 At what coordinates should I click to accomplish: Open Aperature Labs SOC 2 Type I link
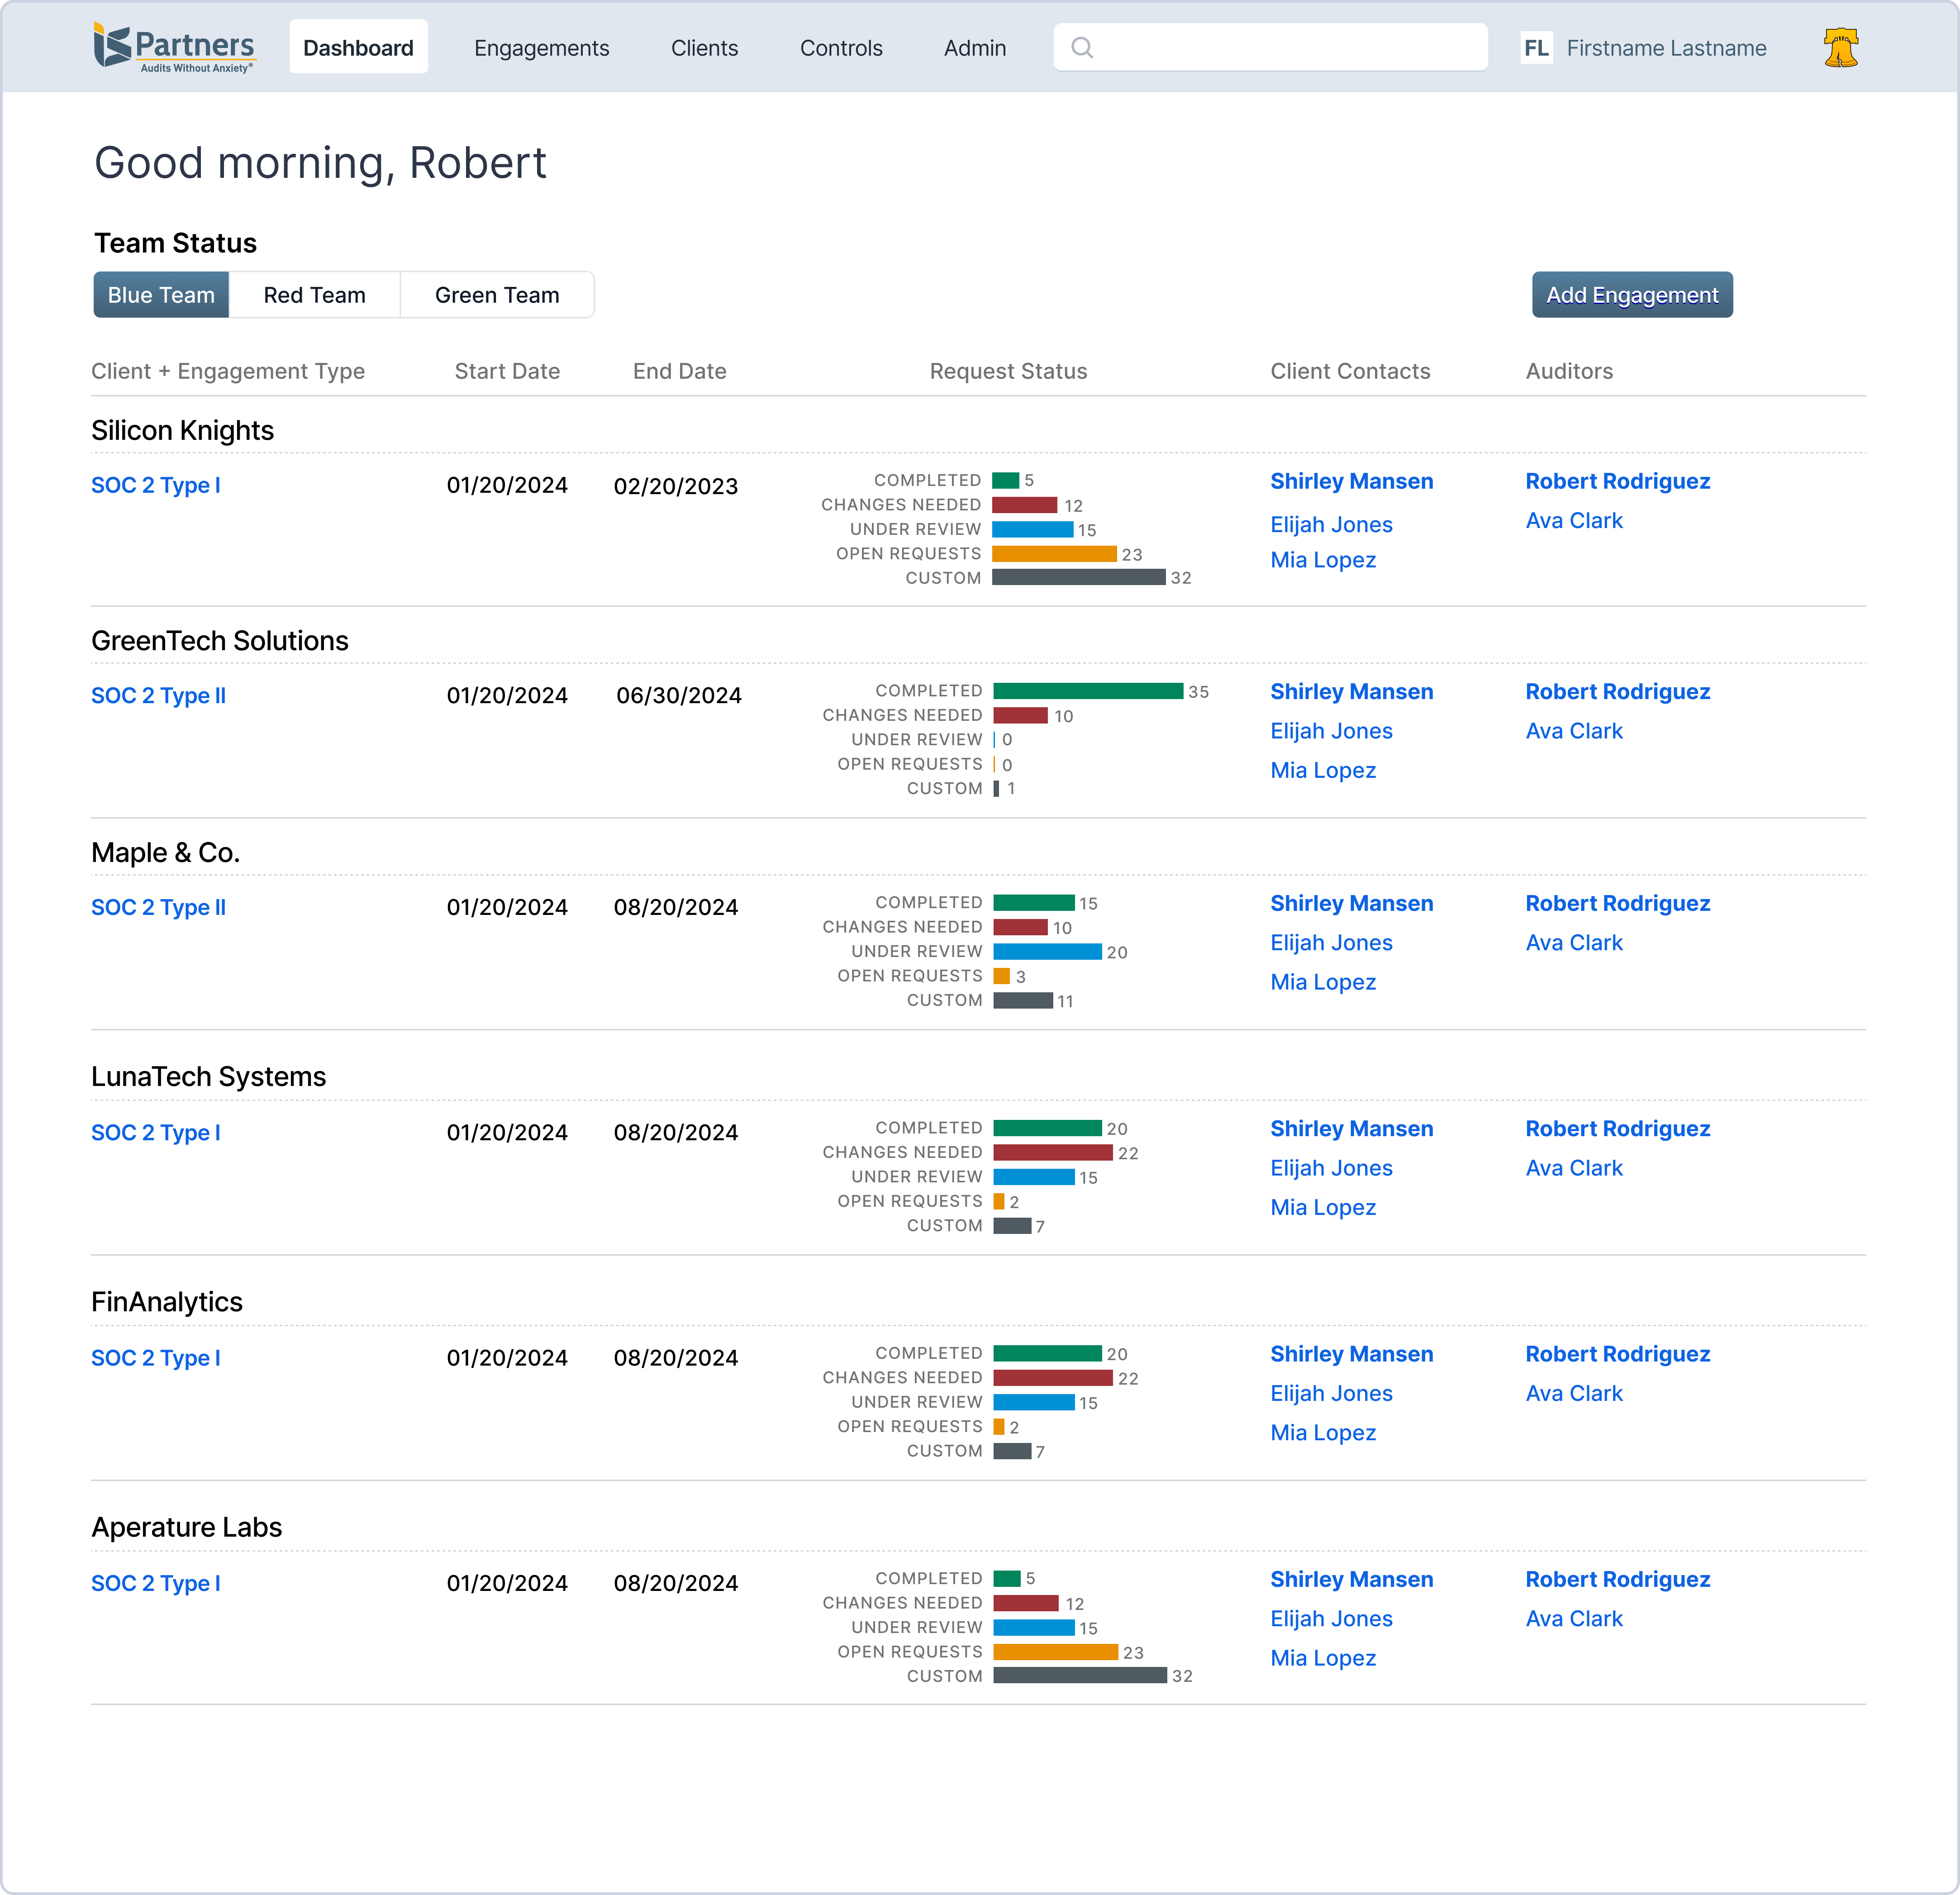pos(155,1584)
